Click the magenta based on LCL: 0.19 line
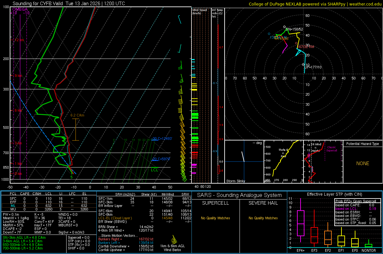The image size is (383, 254). [356, 209]
